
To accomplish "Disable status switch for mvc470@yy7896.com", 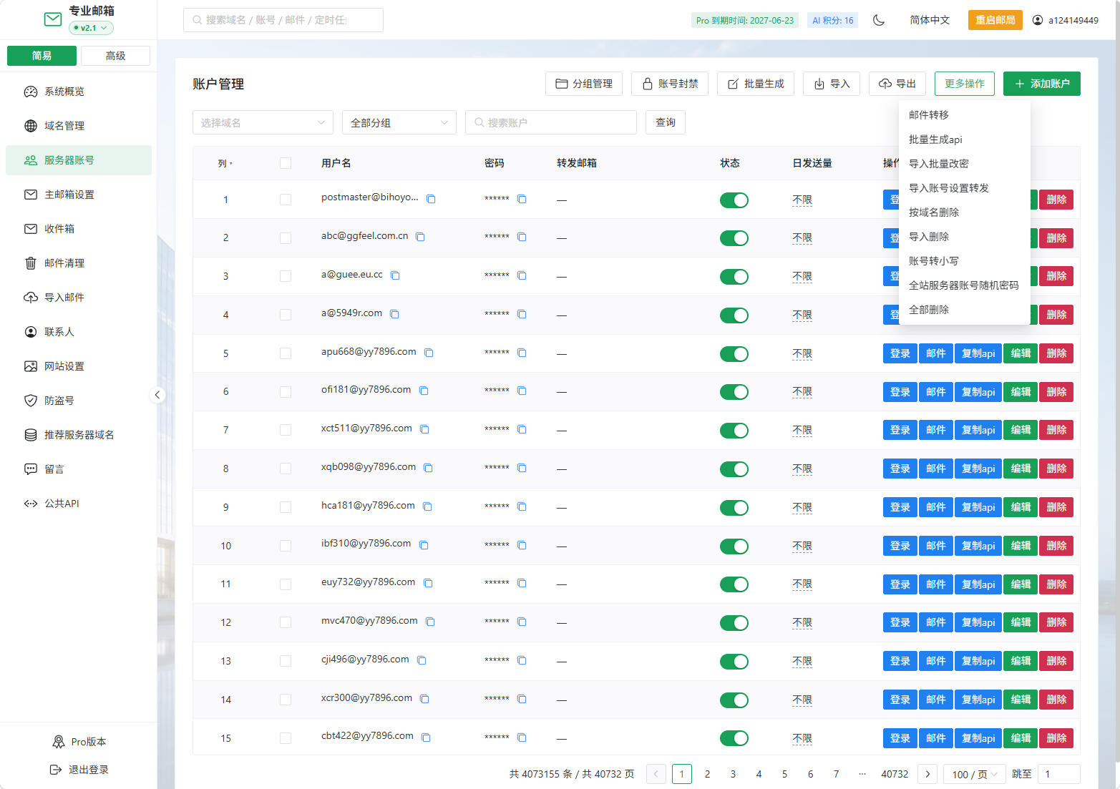I will coord(734,623).
